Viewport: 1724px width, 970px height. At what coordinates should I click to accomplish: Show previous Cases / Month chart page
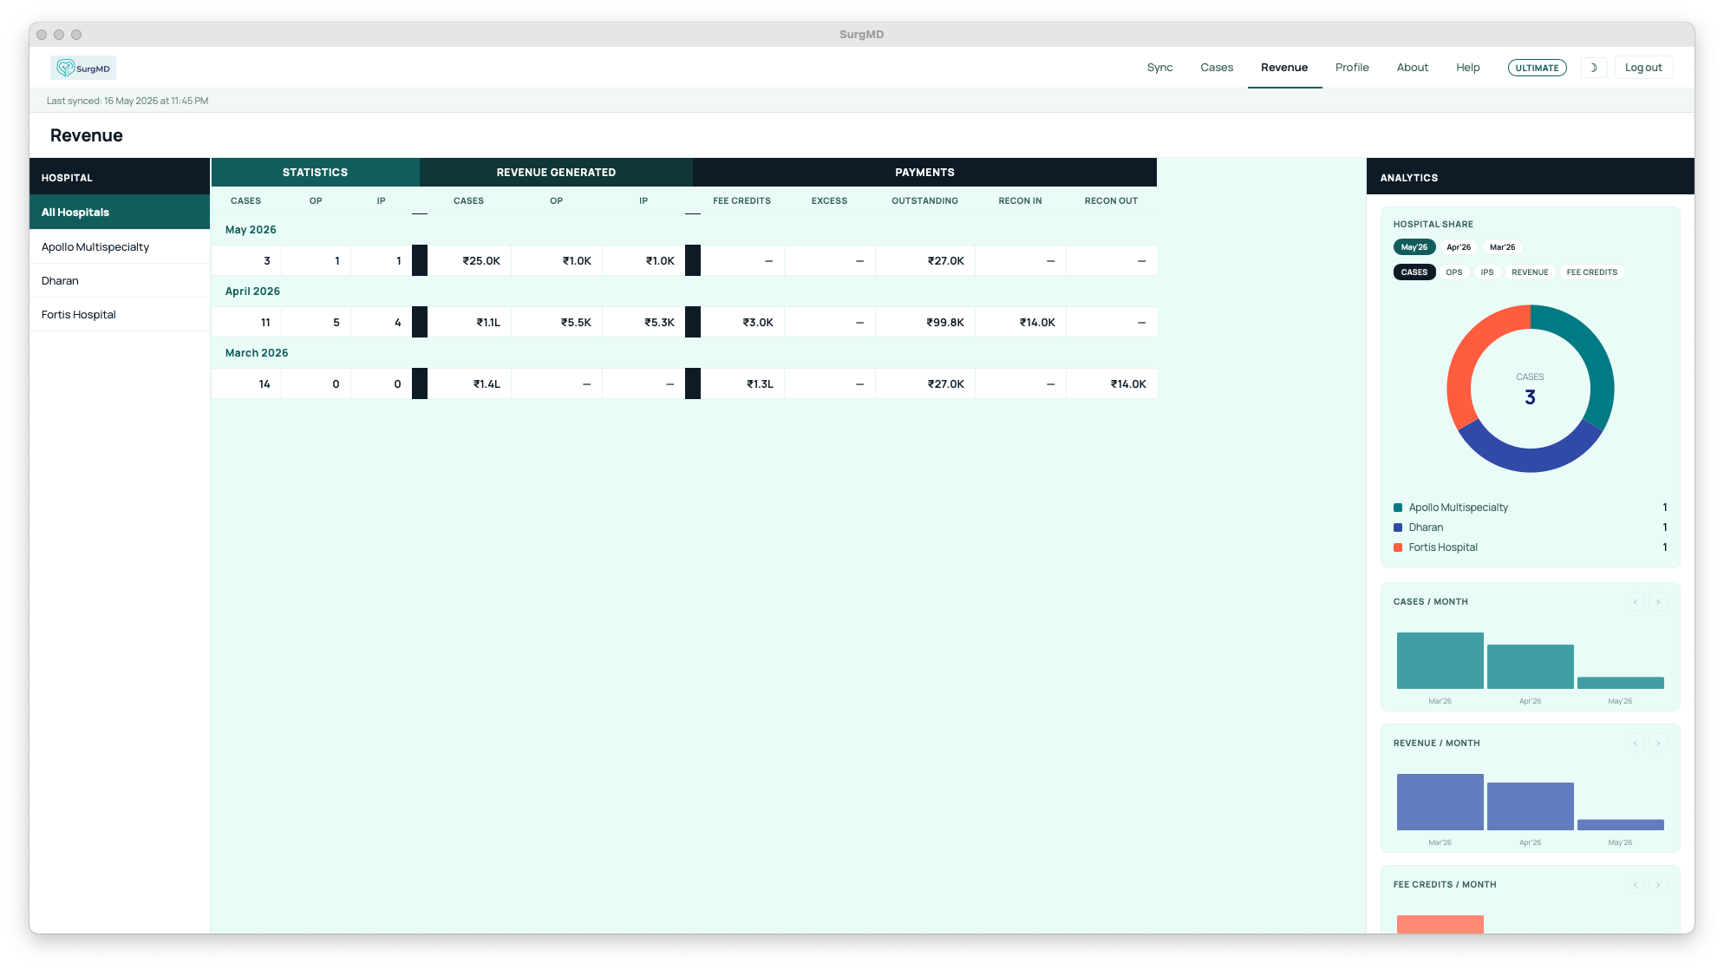pyautogui.click(x=1636, y=602)
